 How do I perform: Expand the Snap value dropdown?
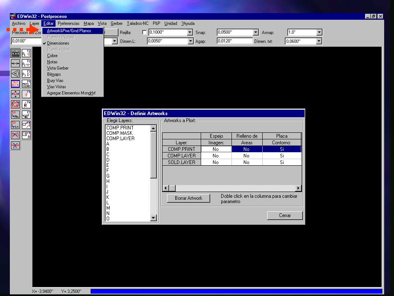coord(256,32)
